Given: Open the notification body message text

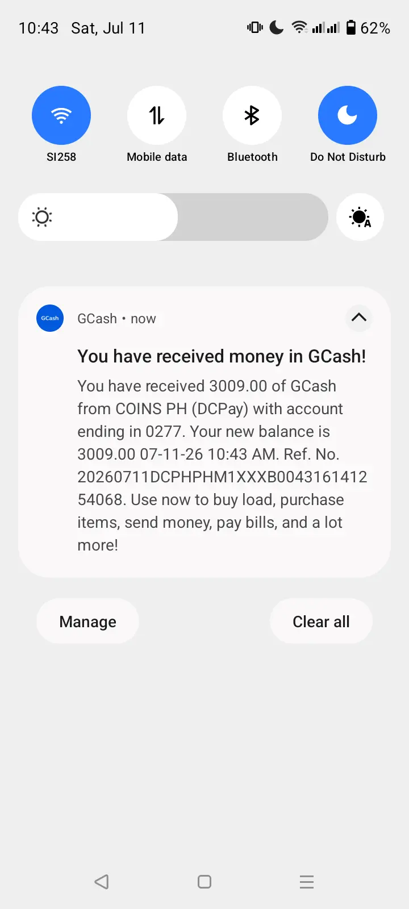Looking at the screenshot, I should [222, 465].
